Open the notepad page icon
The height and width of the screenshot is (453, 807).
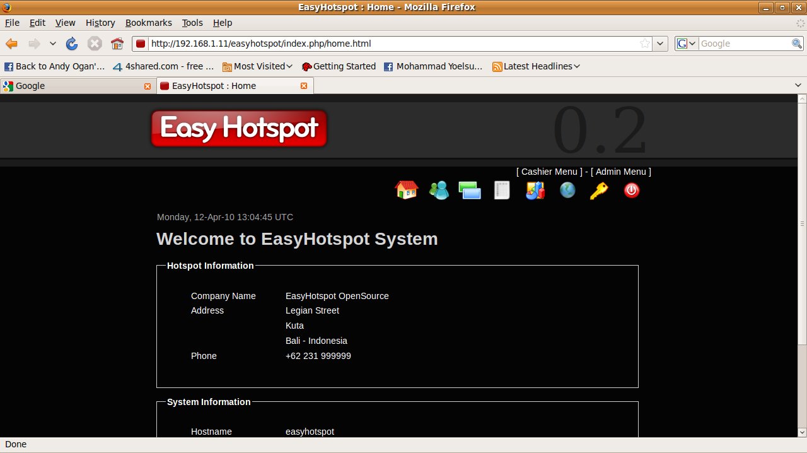[502, 190]
